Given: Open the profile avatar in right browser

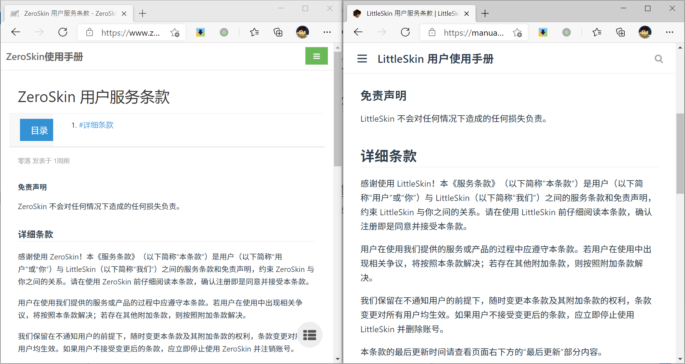Looking at the screenshot, I should pos(645,32).
